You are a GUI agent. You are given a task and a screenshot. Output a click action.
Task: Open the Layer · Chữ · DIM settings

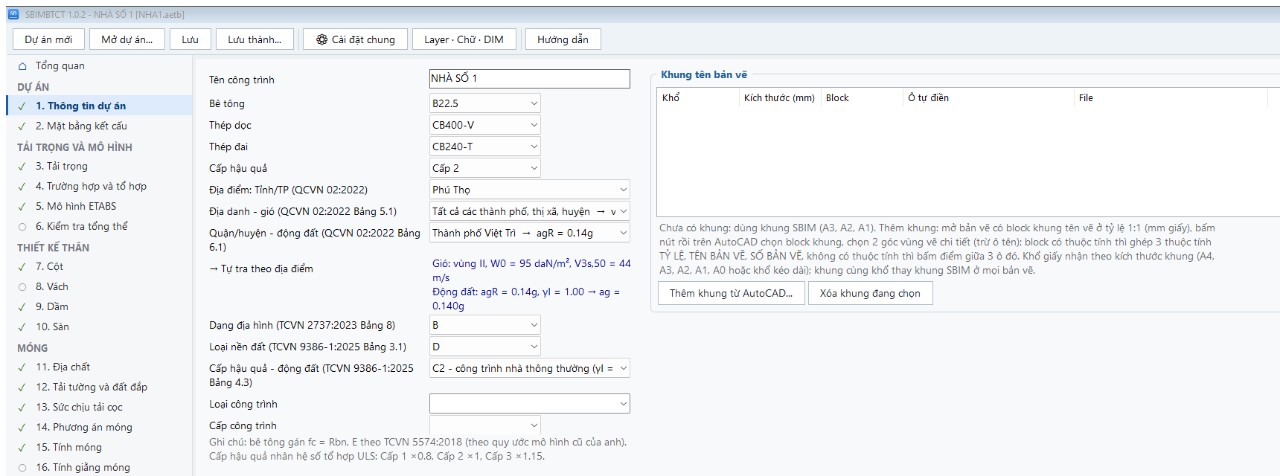[464, 39]
